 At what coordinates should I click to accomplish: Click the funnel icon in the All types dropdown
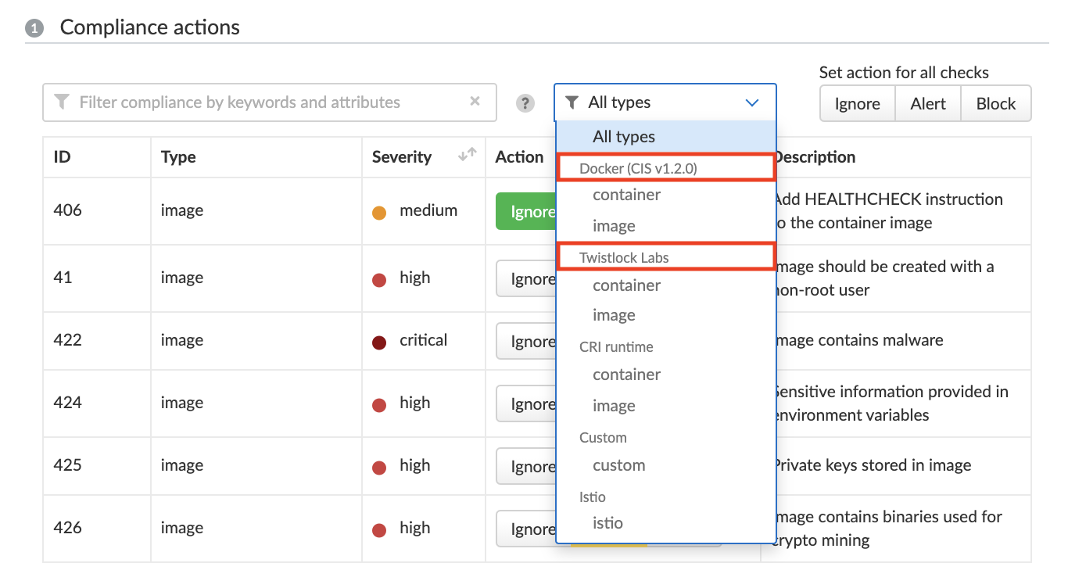tap(572, 102)
